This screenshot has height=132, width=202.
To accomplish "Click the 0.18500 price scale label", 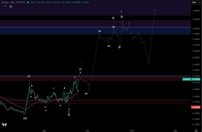I will tap(196, 97).
